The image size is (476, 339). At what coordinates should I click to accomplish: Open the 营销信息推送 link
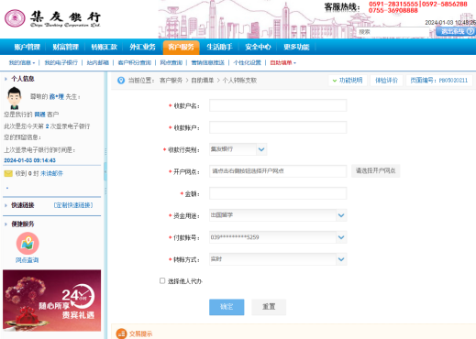click(x=208, y=63)
